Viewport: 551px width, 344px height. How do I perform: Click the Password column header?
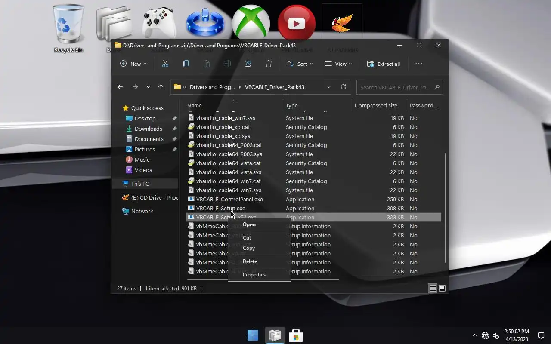coord(424,105)
